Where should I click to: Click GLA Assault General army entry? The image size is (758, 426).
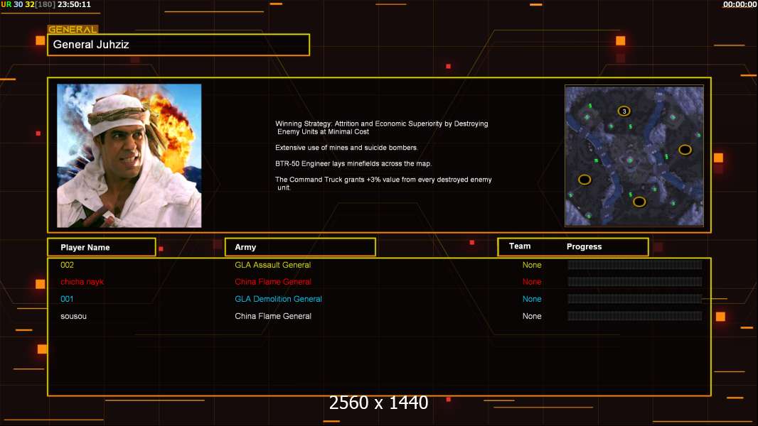pos(272,265)
